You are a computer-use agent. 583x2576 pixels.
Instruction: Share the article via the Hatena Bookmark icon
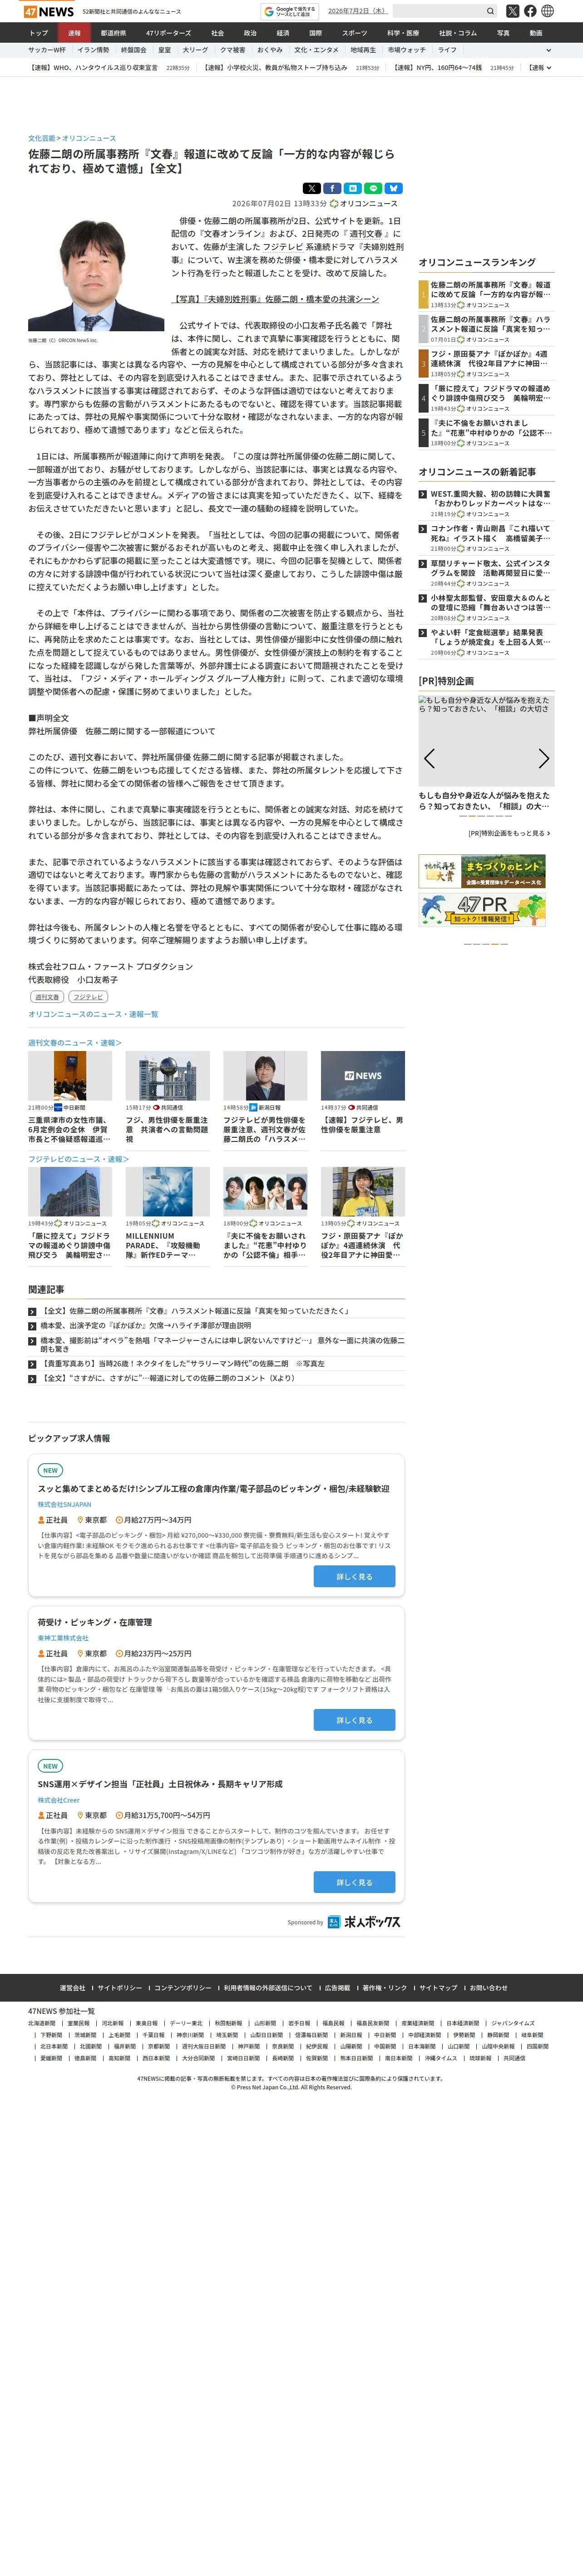click(x=352, y=188)
